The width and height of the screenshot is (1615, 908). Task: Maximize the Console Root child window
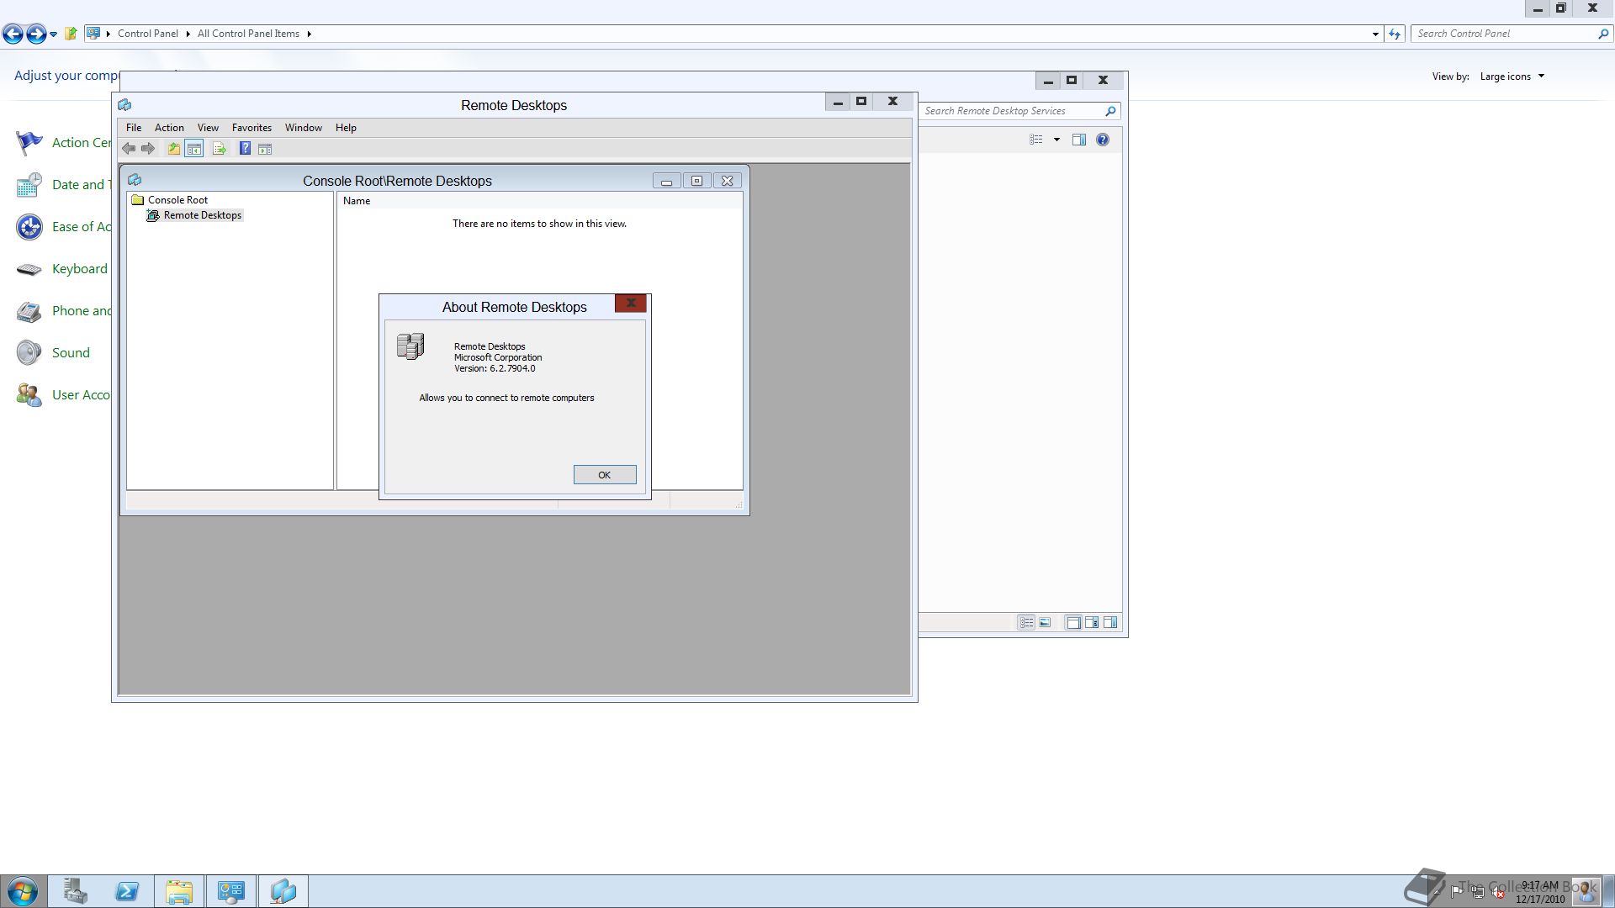tap(696, 181)
